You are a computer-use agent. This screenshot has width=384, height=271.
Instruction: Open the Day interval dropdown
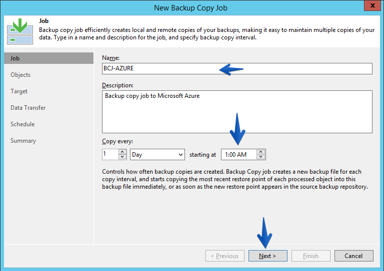[157, 154]
